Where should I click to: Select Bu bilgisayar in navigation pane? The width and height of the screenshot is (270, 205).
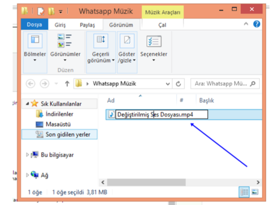57,155
